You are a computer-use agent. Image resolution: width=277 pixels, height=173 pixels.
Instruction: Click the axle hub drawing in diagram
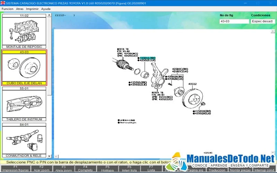tap(179, 92)
